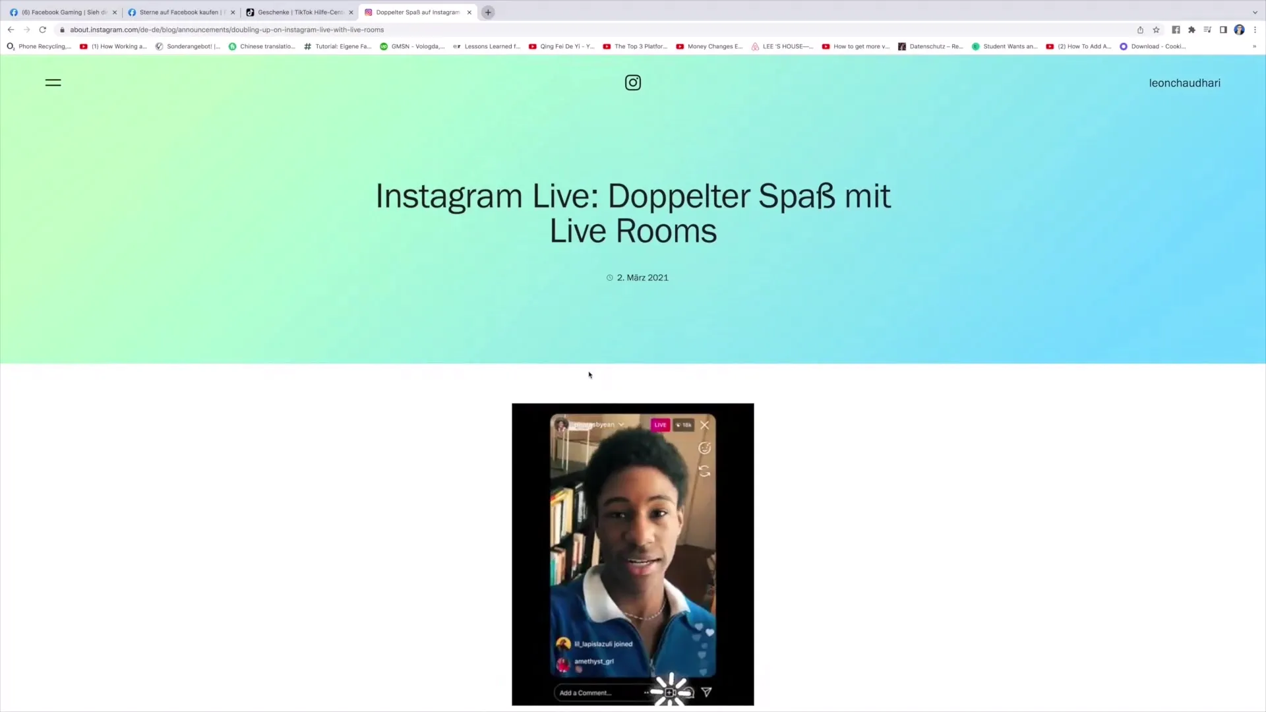Open the (2) How To Add A... bookmark
The width and height of the screenshot is (1266, 712).
click(1079, 47)
